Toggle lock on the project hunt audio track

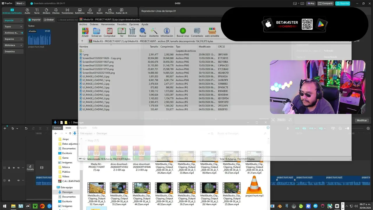pyautogui.click(x=9, y=180)
